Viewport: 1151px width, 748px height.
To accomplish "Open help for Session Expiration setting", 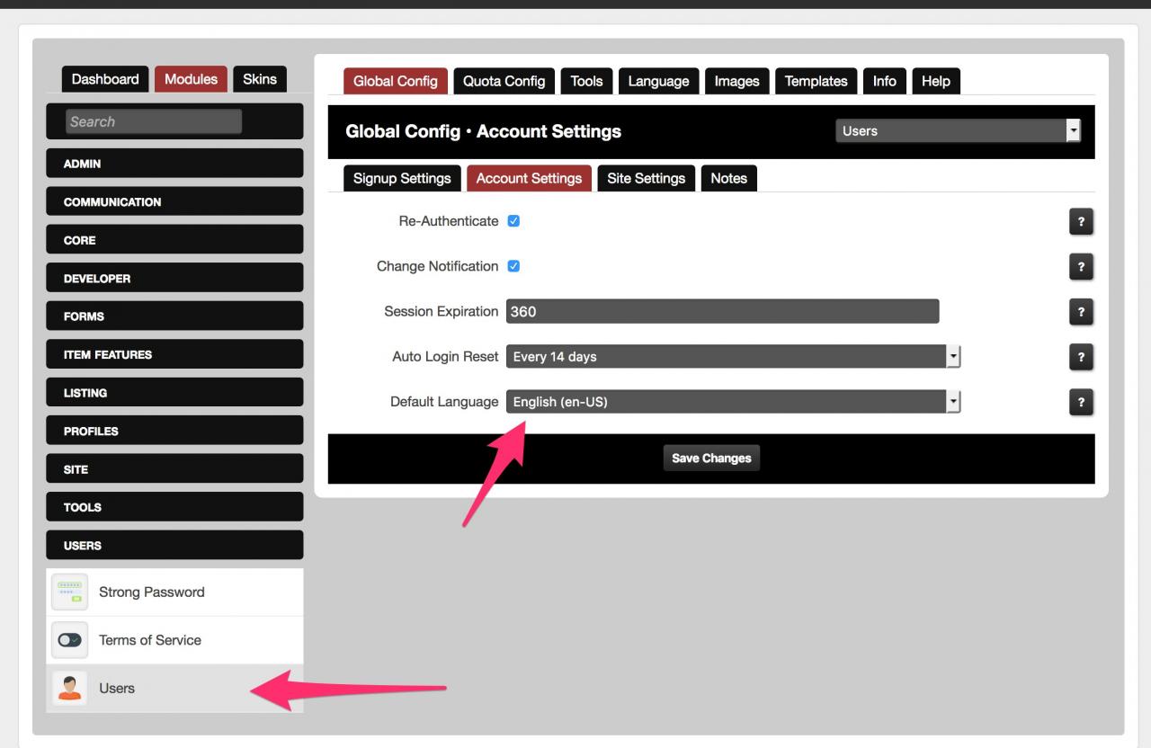I will [x=1081, y=312].
